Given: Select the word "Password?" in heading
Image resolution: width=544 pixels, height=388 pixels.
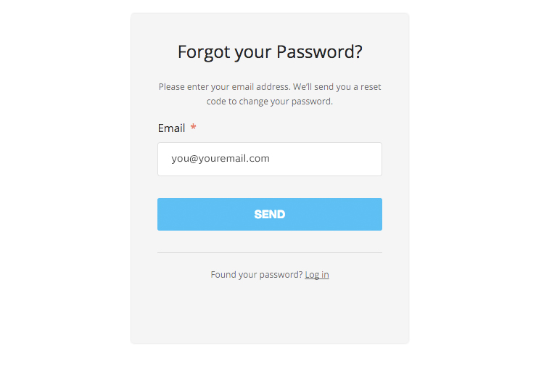Looking at the screenshot, I should (319, 52).
